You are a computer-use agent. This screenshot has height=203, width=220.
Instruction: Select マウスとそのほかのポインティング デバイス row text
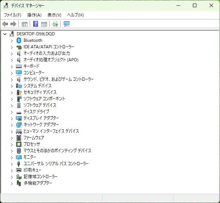point(57,151)
